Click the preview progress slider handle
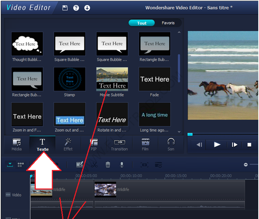The height and width of the screenshot is (219, 259). point(190,134)
